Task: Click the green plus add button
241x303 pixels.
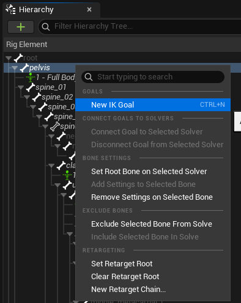Action: 21,27
